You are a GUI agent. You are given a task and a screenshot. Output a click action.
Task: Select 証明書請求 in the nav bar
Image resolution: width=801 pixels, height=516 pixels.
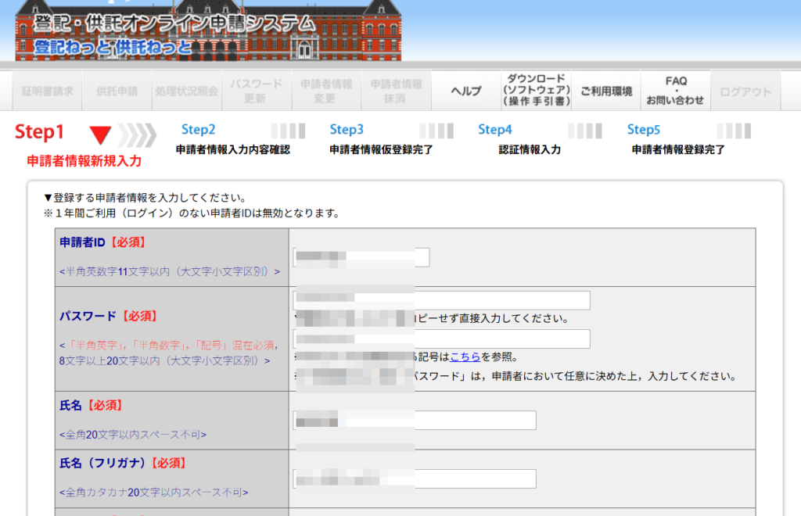pyautogui.click(x=48, y=91)
